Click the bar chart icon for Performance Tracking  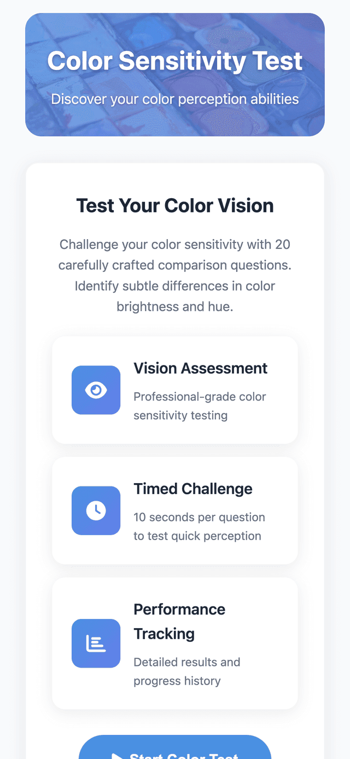click(96, 644)
